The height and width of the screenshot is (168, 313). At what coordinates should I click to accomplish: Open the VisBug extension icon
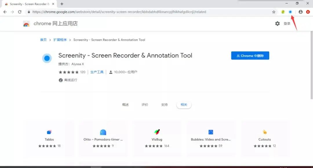coord(157,132)
